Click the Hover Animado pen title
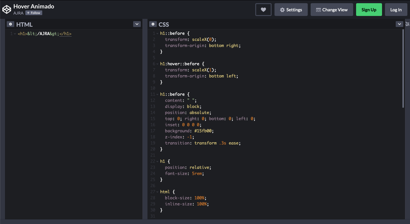 pos(34,6)
